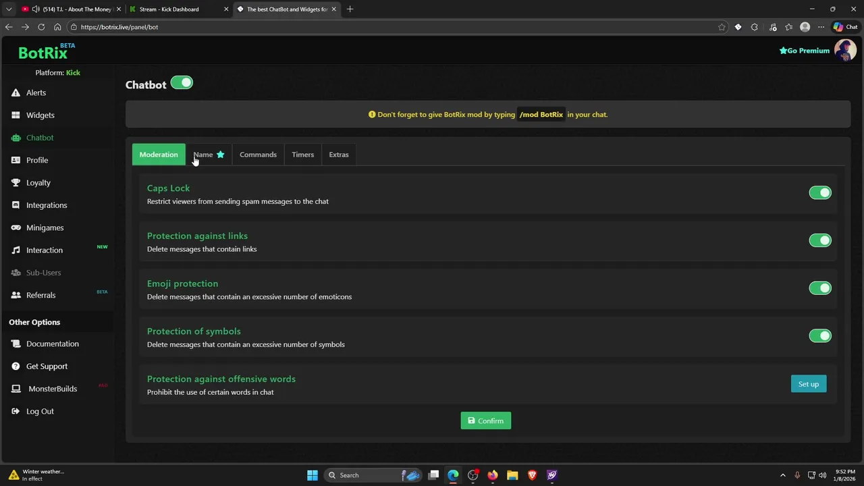Viewport: 864px width, 486px height.
Task: Open the microphone tray indicator
Action: pos(797,475)
